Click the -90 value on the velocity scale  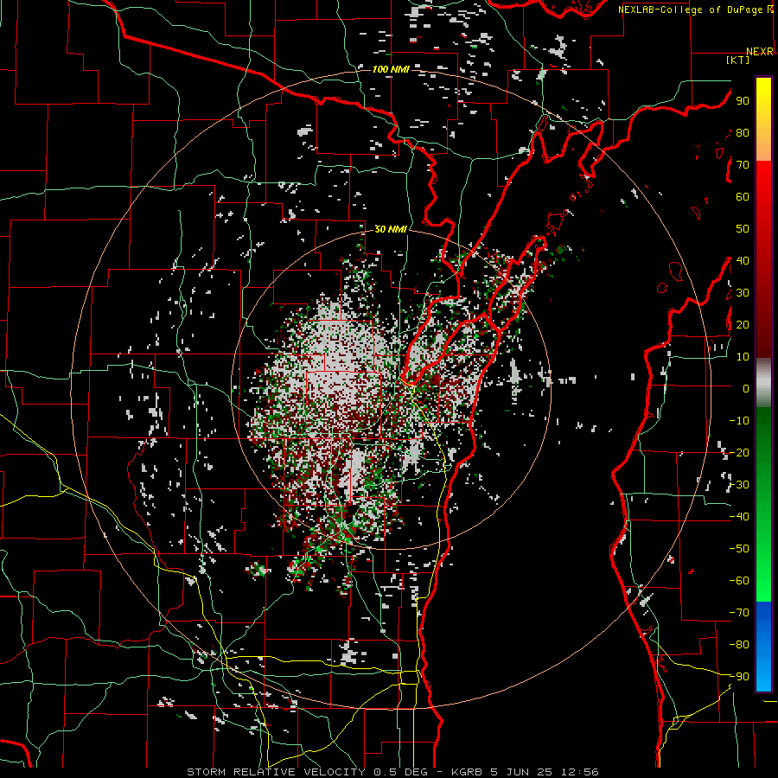pyautogui.click(x=739, y=677)
